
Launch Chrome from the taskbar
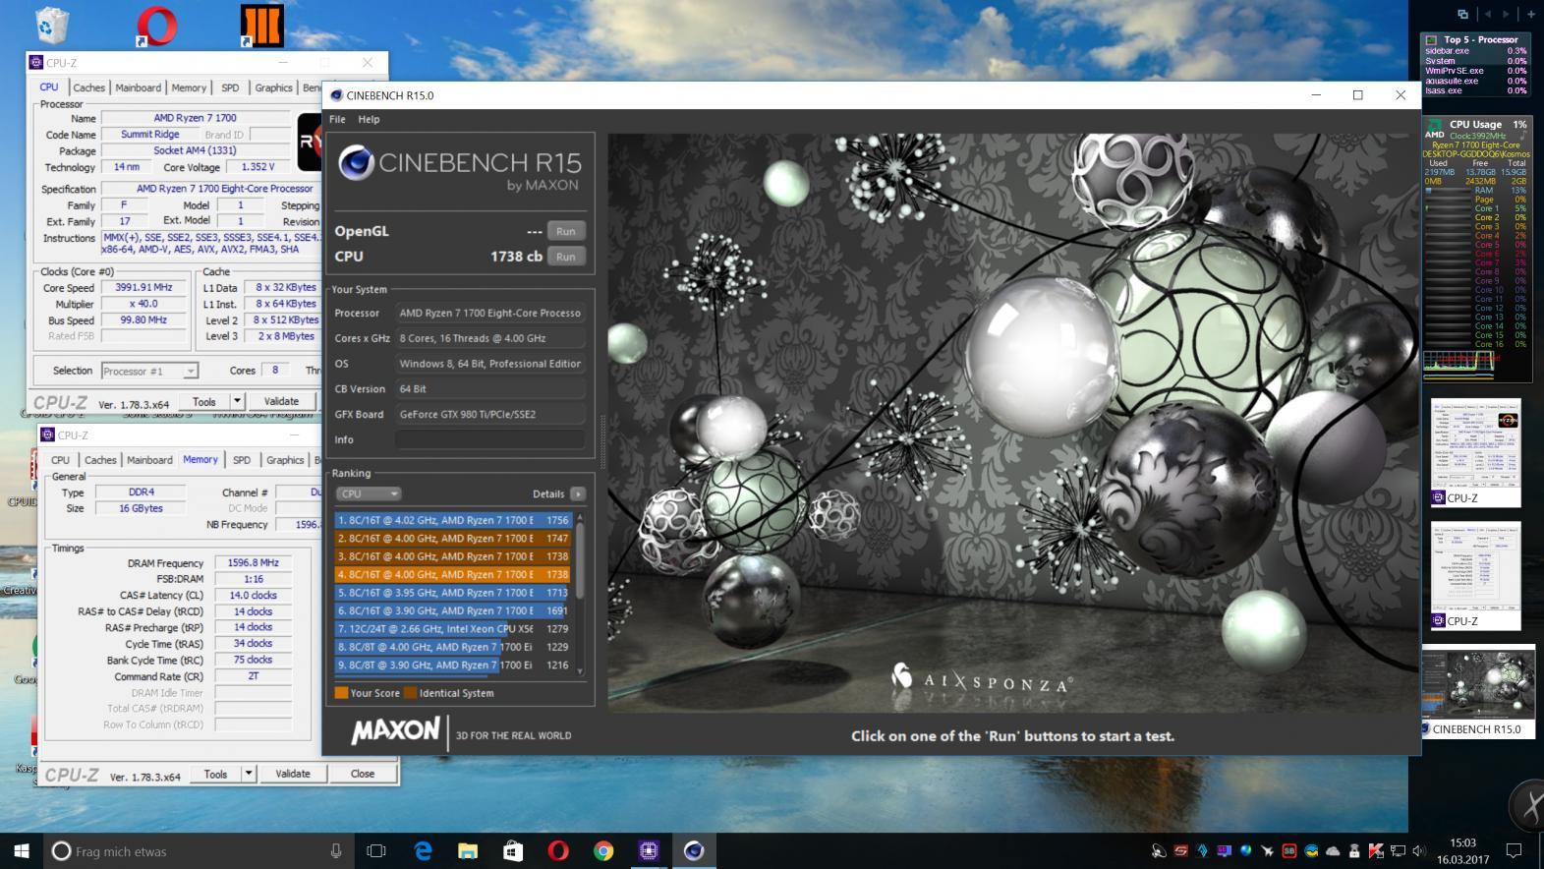(603, 851)
